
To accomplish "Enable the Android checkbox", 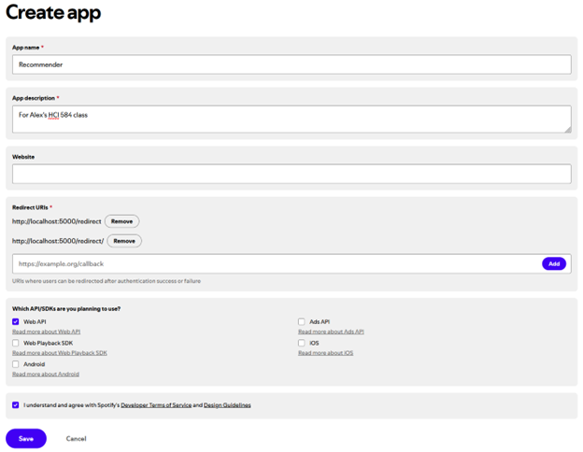I will 16,364.
